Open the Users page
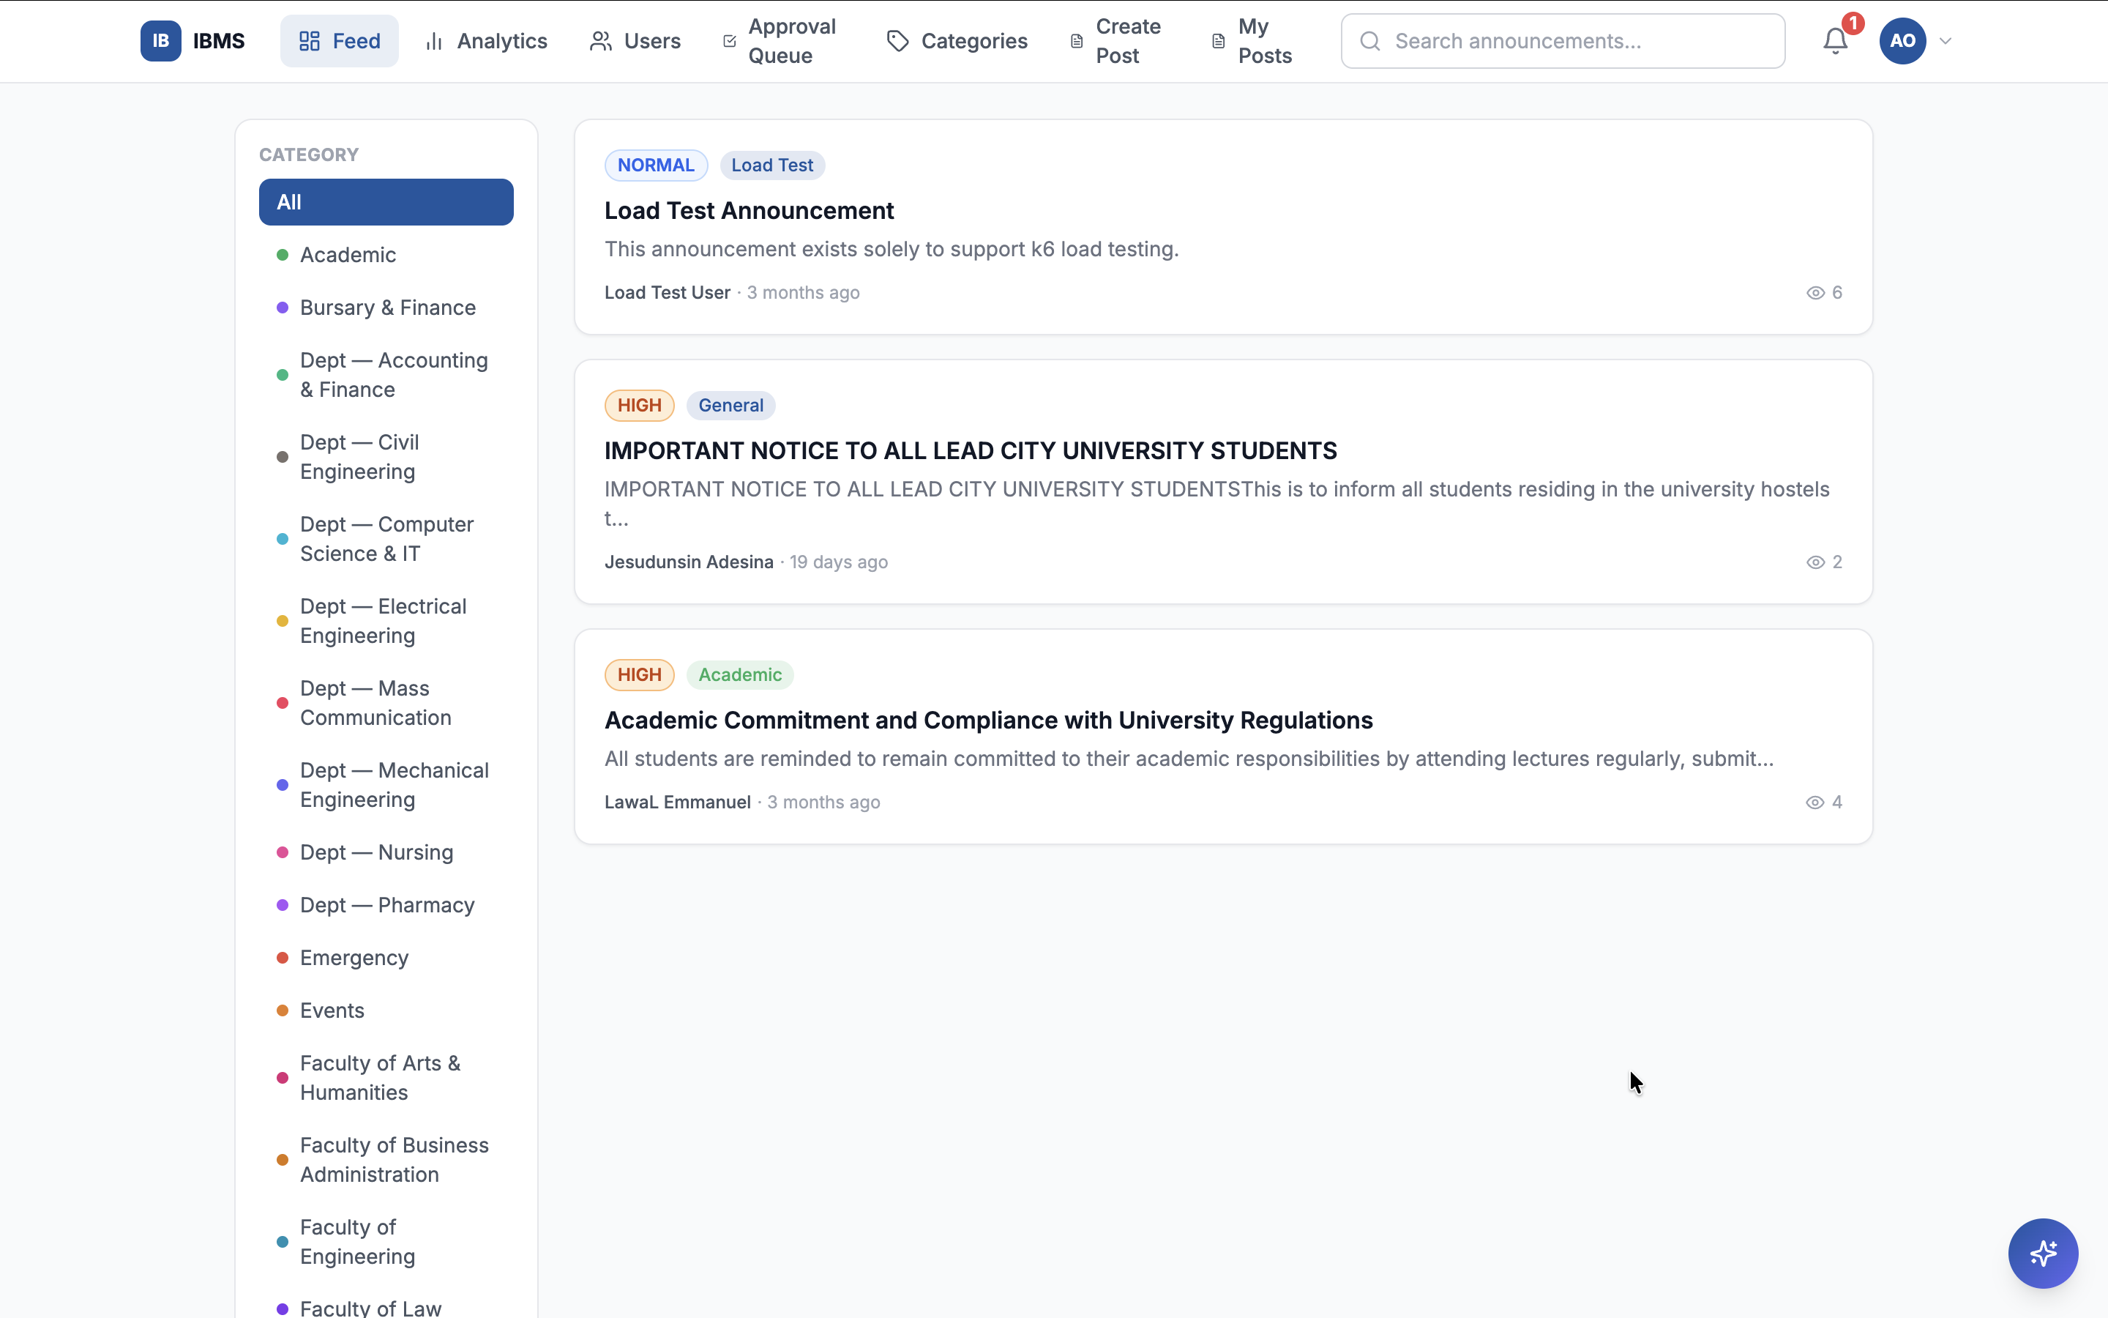Screen dimensions: 2108x1318 pyautogui.click(x=635, y=41)
